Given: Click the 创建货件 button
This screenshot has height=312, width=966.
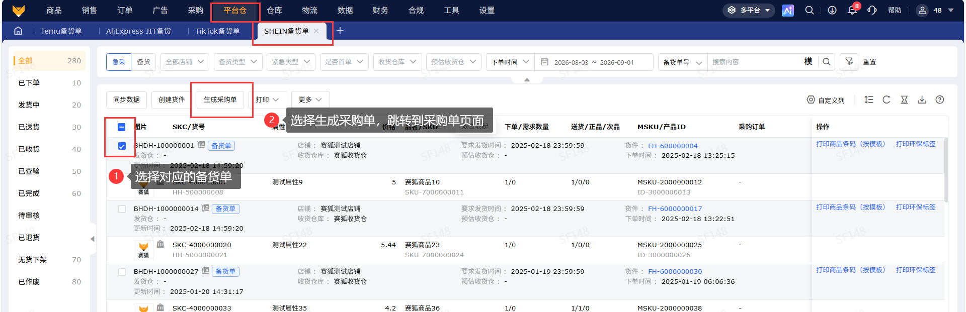Looking at the screenshot, I should coord(172,100).
